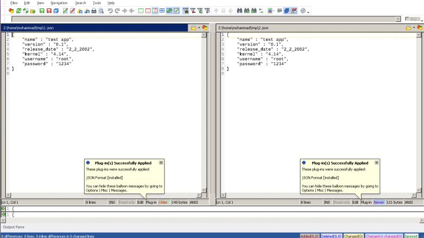Click compare icon in the 1.json header
Screen dimensions: 424x238
tap(205, 28)
